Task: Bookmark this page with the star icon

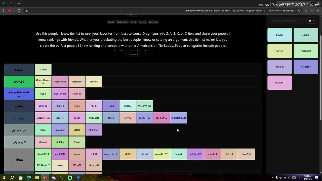Action: [x=27, y=11]
